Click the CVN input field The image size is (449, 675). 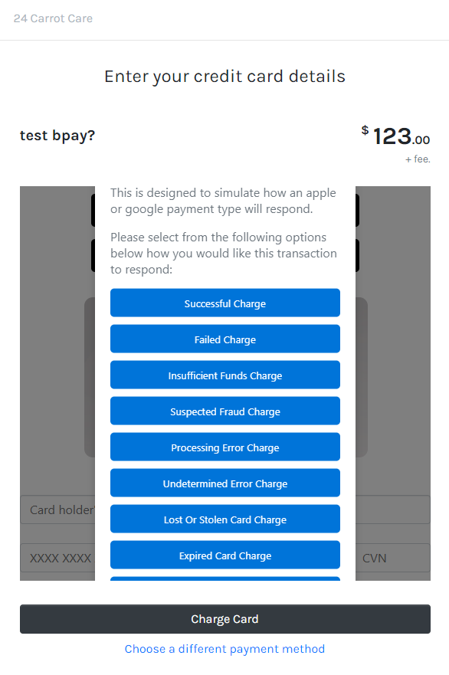tap(392, 558)
